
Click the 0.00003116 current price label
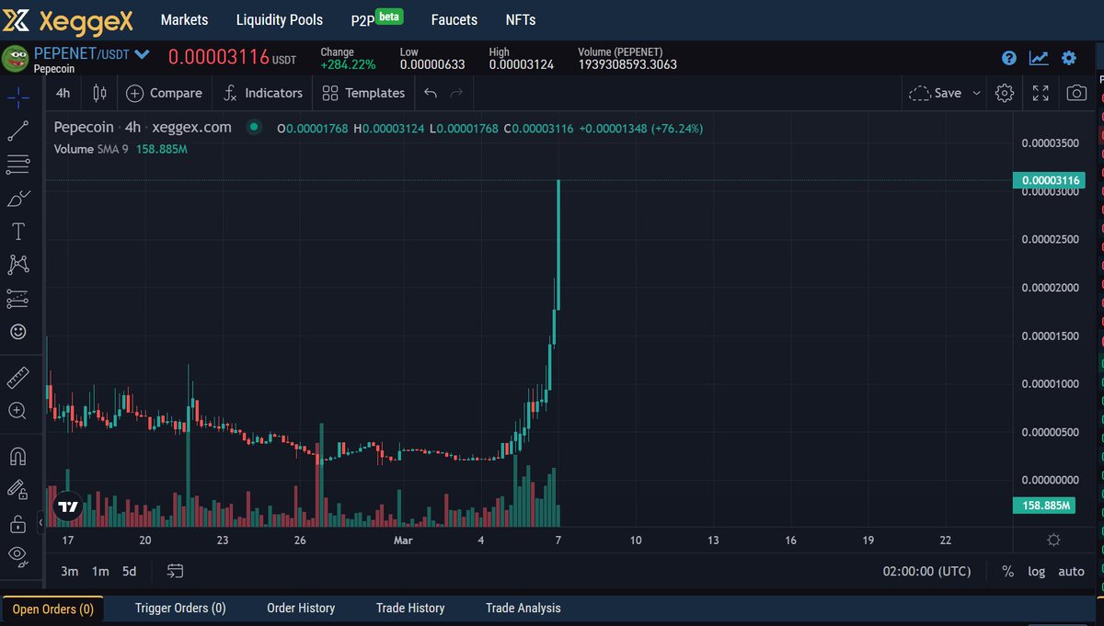1047,180
